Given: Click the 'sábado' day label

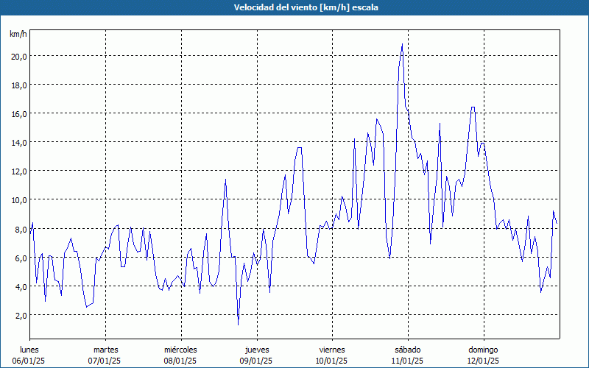Looking at the screenshot, I should (x=408, y=350).
